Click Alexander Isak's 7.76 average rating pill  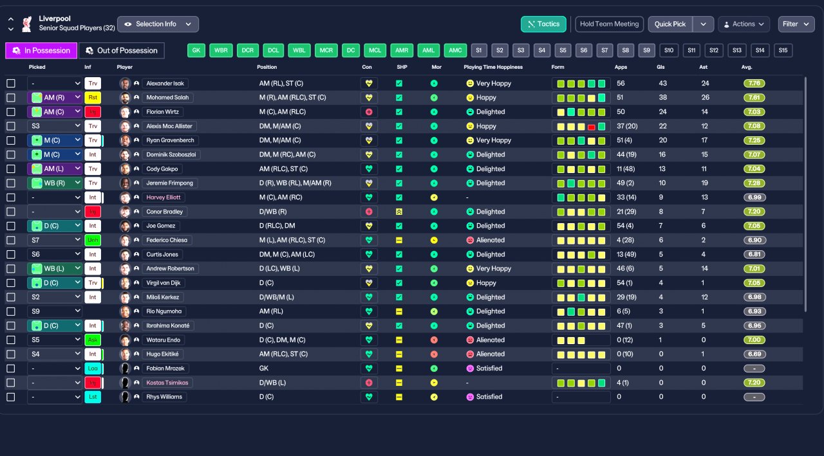click(754, 84)
